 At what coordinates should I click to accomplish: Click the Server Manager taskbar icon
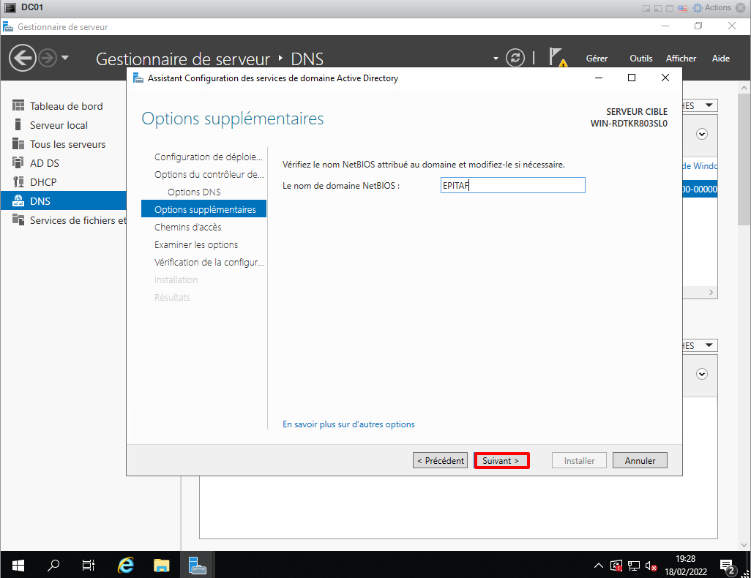[x=197, y=565]
